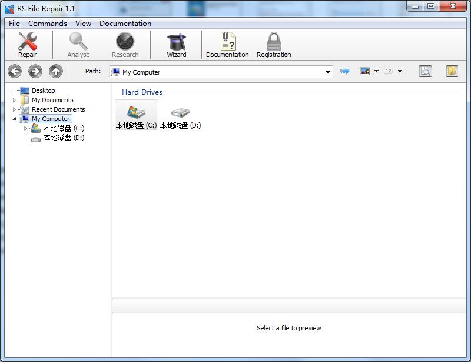Open the Registration padlock icon
The image size is (471, 362).
point(274,41)
